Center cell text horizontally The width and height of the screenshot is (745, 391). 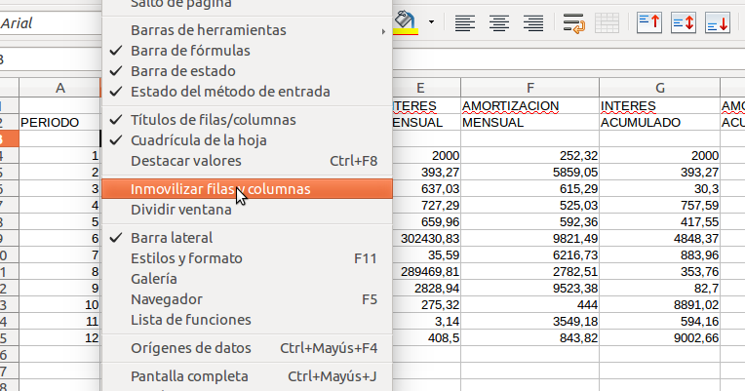(499, 22)
